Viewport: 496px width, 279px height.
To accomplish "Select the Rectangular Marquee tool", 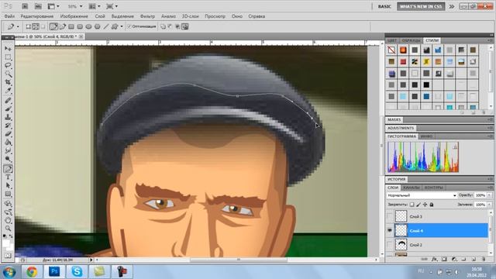I will pos(8,57).
